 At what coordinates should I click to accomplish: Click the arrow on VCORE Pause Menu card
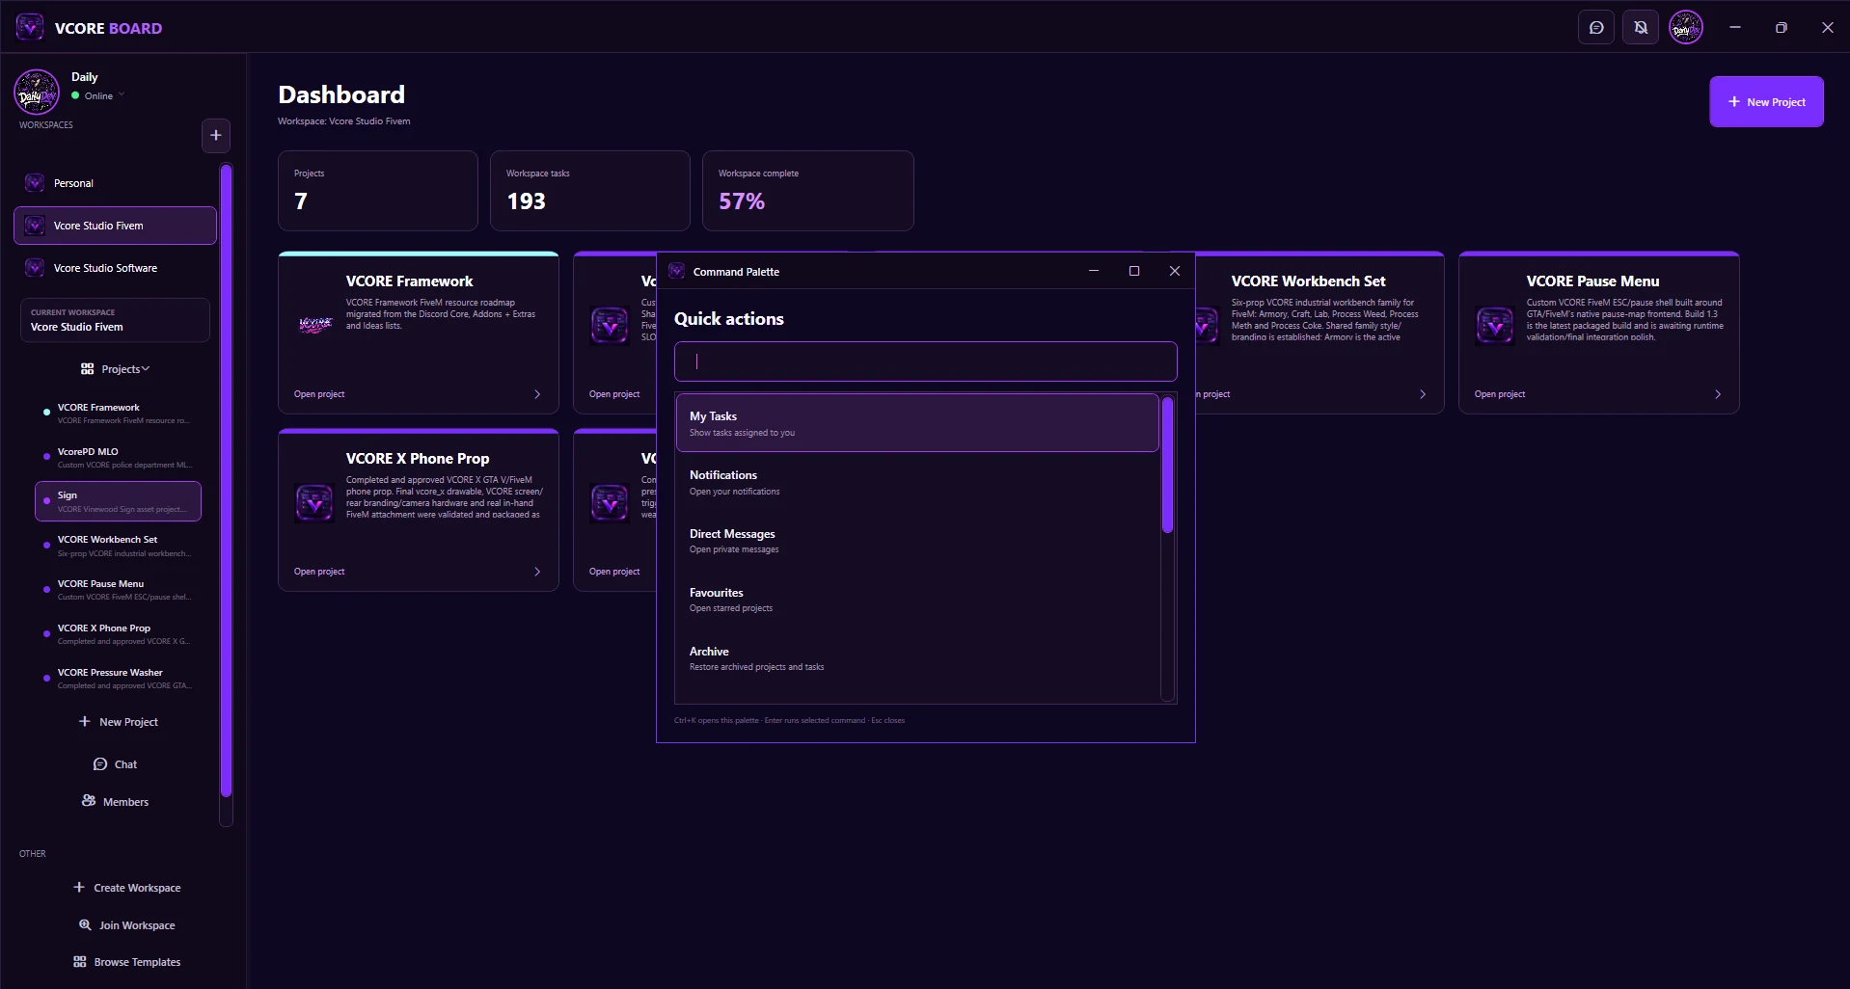click(1718, 394)
